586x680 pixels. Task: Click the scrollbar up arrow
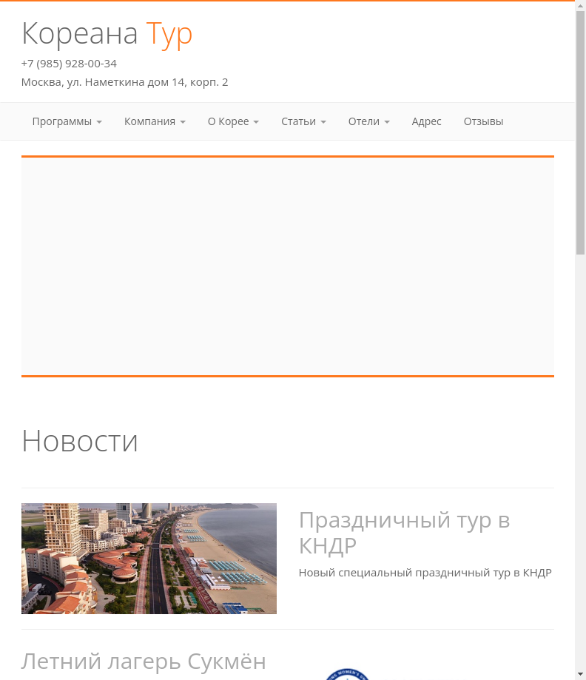580,6
